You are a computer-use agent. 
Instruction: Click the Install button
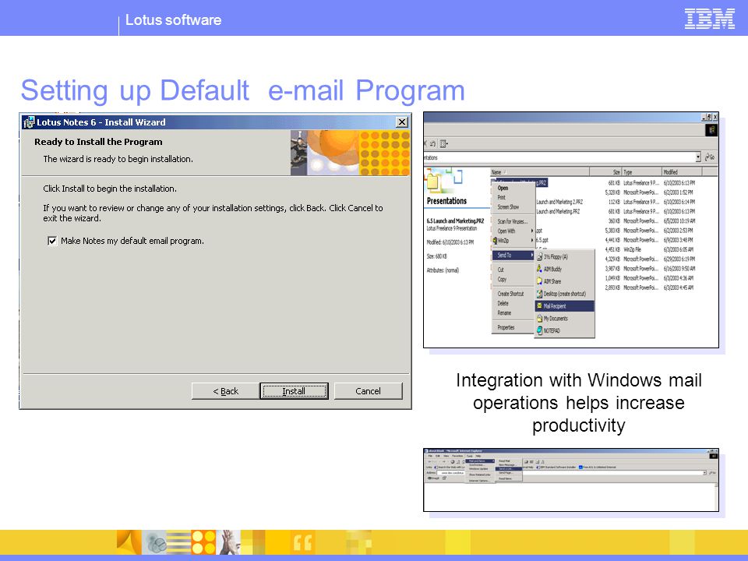[x=294, y=391]
